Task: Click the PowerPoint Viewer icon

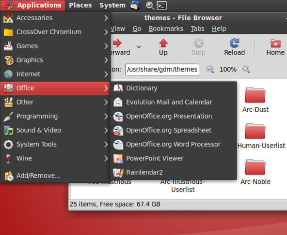Action: (x=118, y=159)
